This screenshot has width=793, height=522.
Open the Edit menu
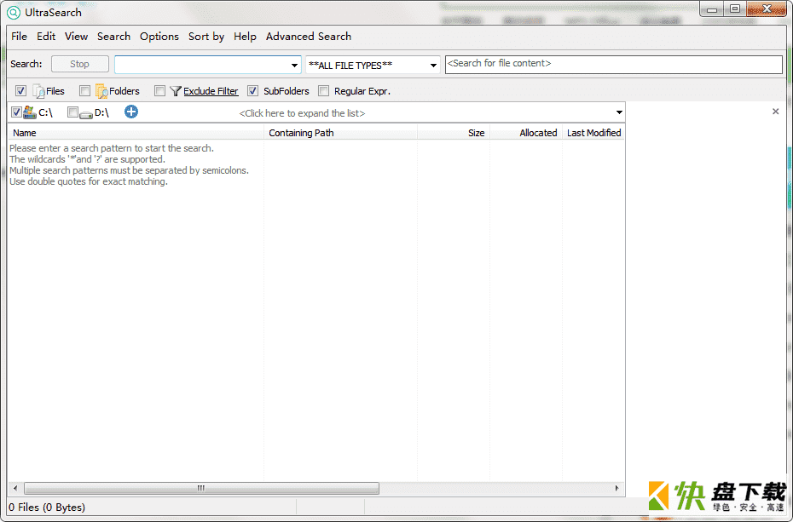tap(46, 37)
